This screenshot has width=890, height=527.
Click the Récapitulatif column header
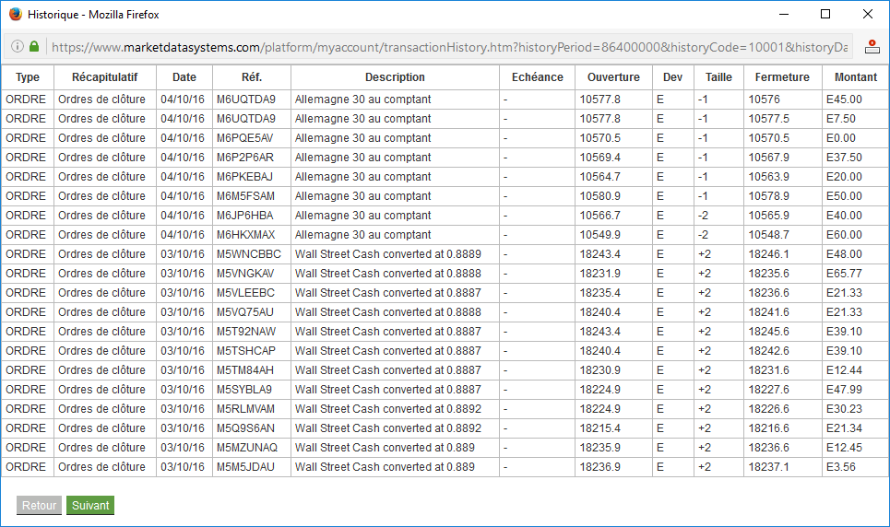105,77
